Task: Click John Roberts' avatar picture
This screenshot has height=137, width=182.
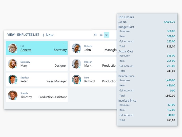Action: point(76,48)
